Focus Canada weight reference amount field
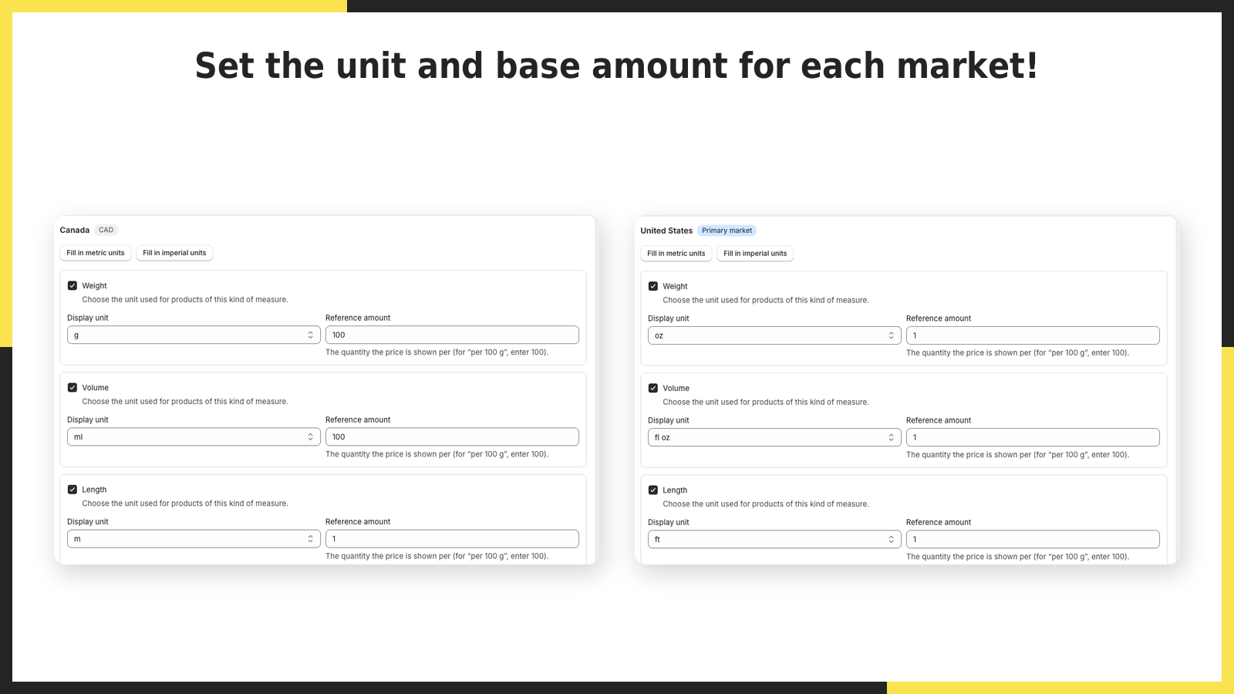This screenshot has width=1234, height=694. (452, 335)
